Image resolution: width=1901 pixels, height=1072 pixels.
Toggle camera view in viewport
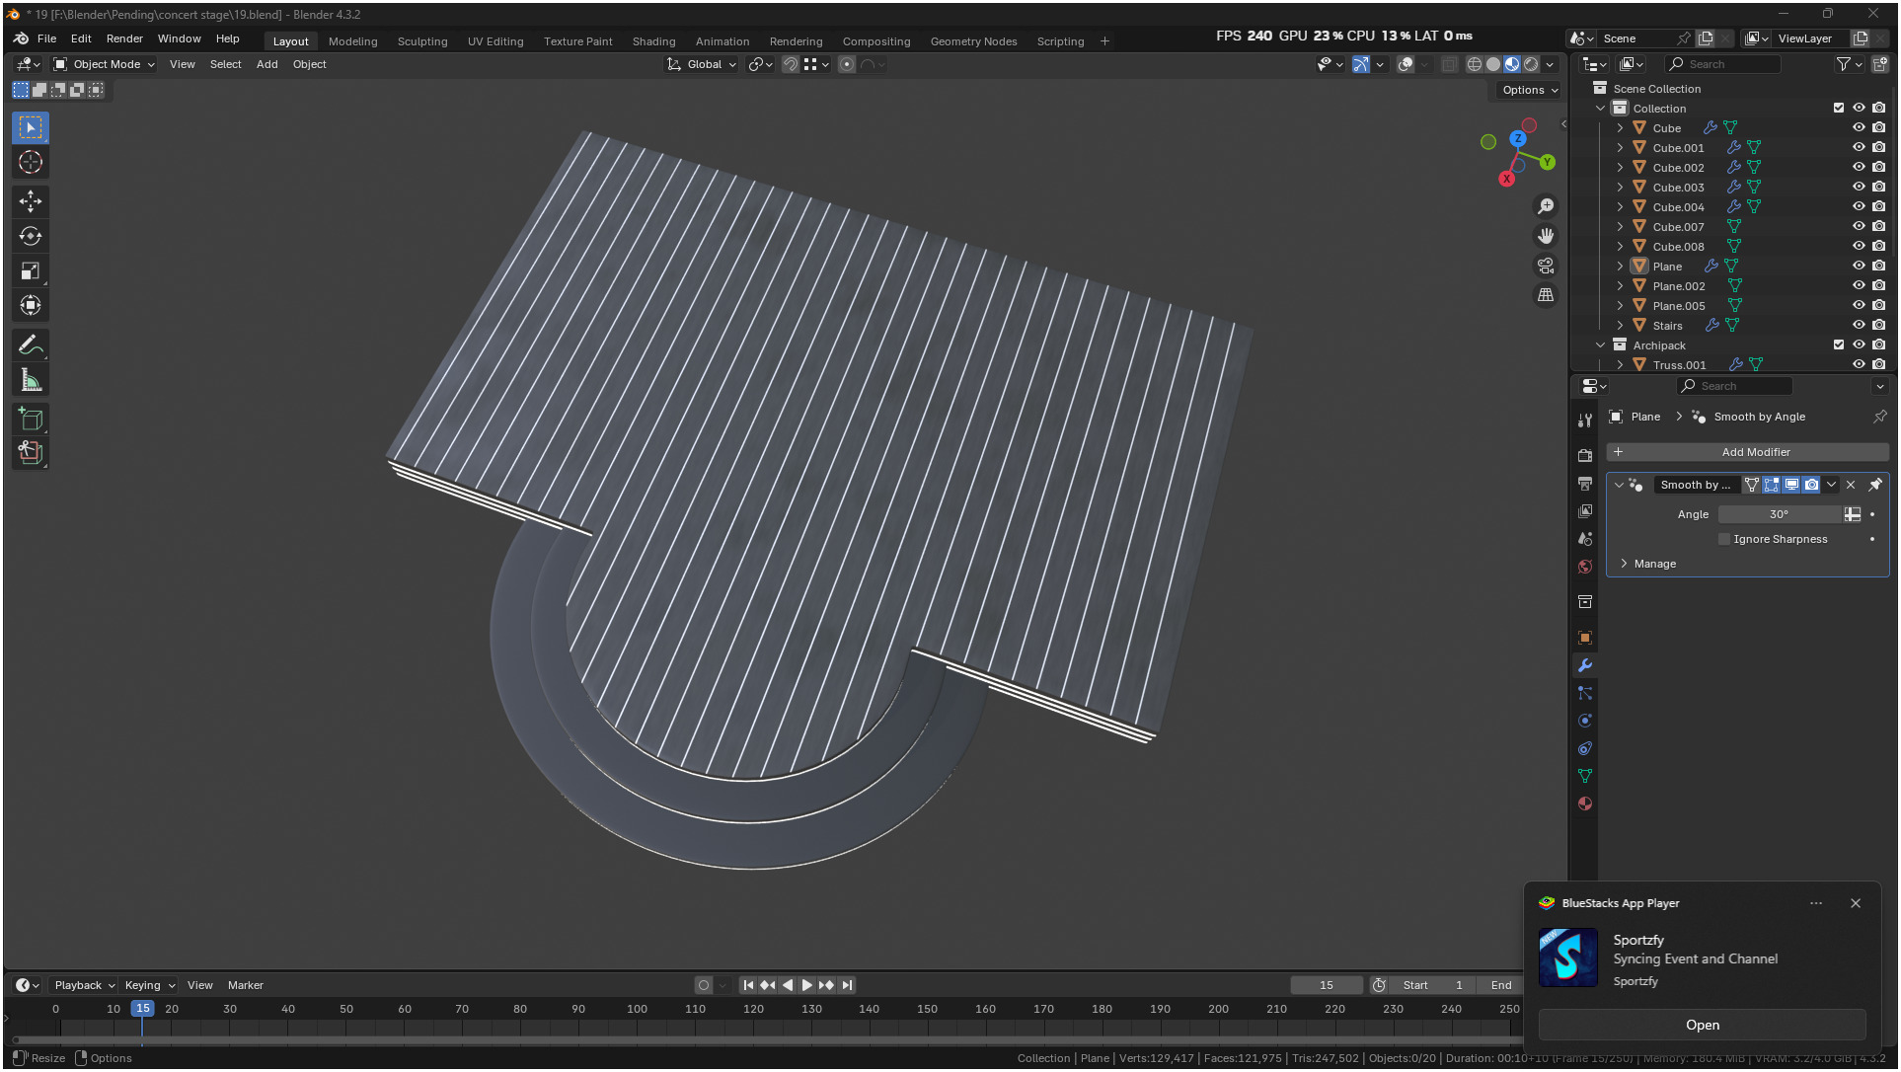point(1546,266)
